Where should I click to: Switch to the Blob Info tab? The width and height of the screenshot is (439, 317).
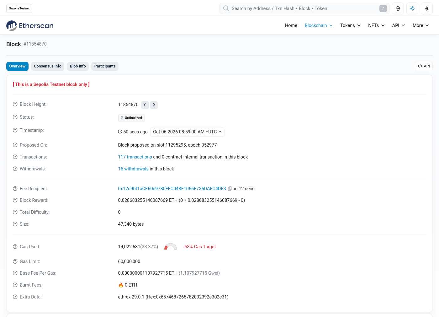click(78, 66)
